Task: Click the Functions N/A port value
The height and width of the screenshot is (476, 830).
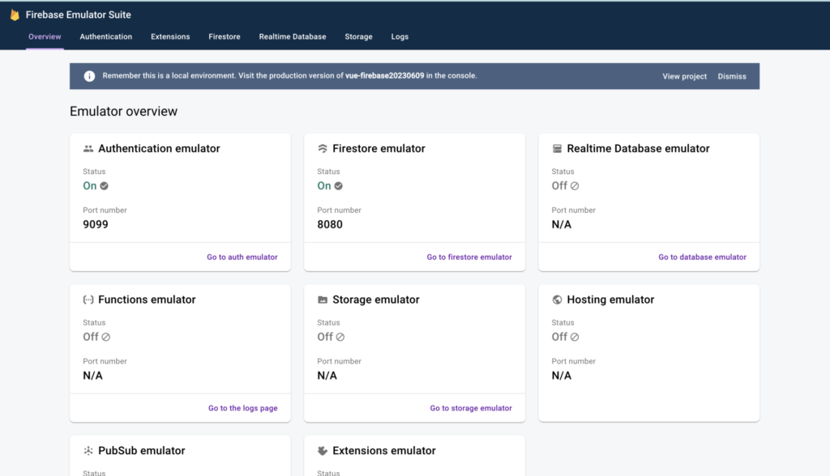Action: coord(92,376)
